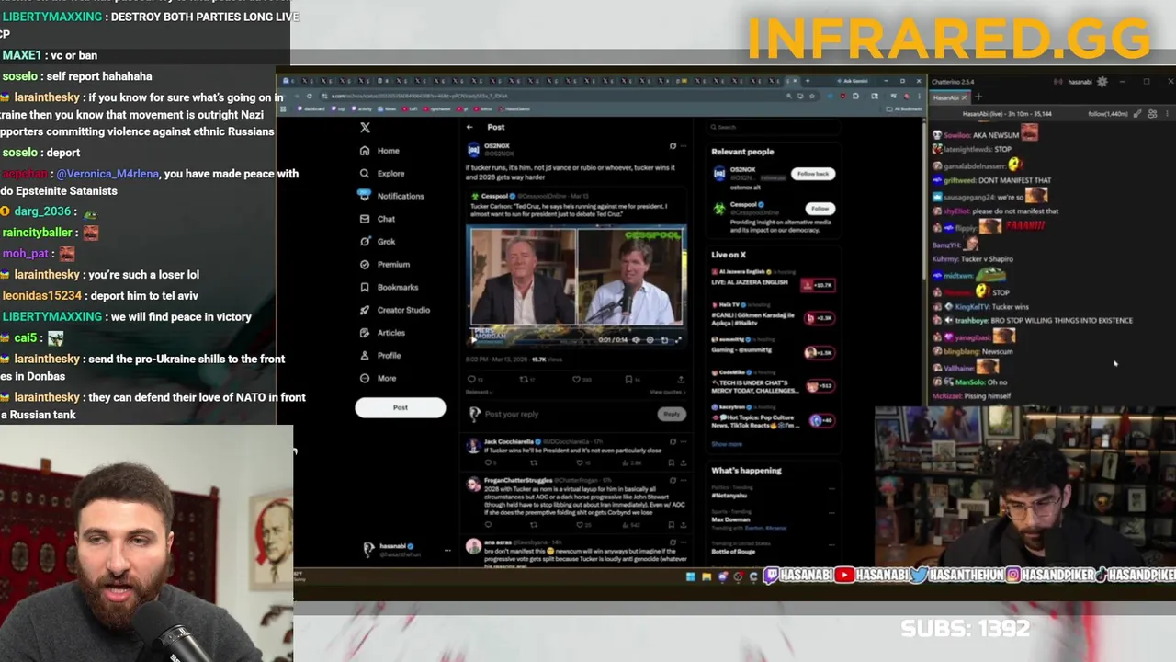The height and width of the screenshot is (662, 1176).
Task: Open Notifications in X sidebar
Action: click(391, 196)
